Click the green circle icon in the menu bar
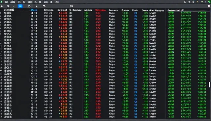Viewport: 211px width, 121px height. pos(1,2)
